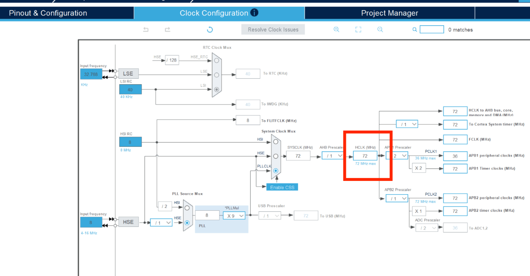This screenshot has width=530, height=276.
Task: Click the LSE input frequency 32.768 field
Action: pos(91,74)
